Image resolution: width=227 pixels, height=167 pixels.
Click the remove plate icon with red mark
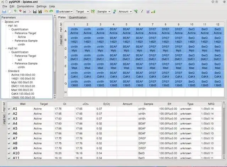[x=20, y=11]
